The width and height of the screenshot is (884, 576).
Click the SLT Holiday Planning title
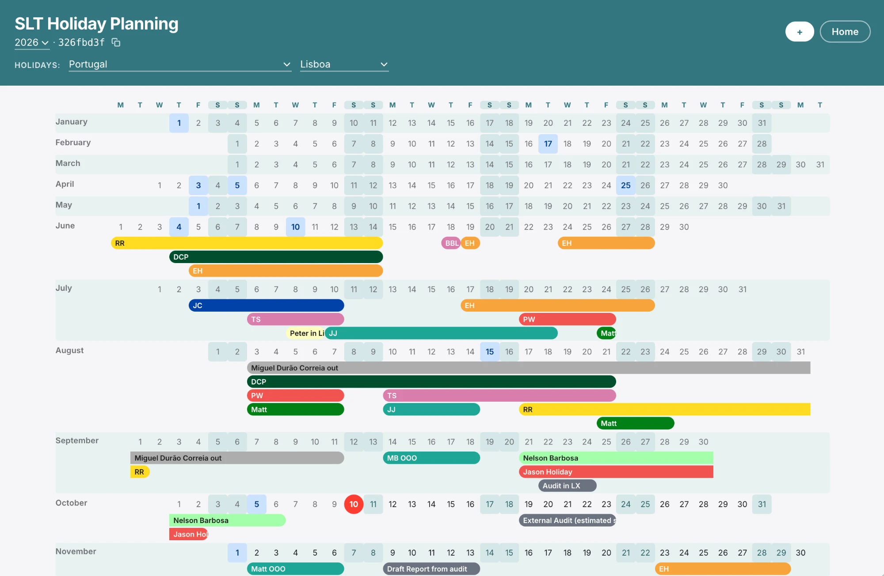(x=96, y=23)
